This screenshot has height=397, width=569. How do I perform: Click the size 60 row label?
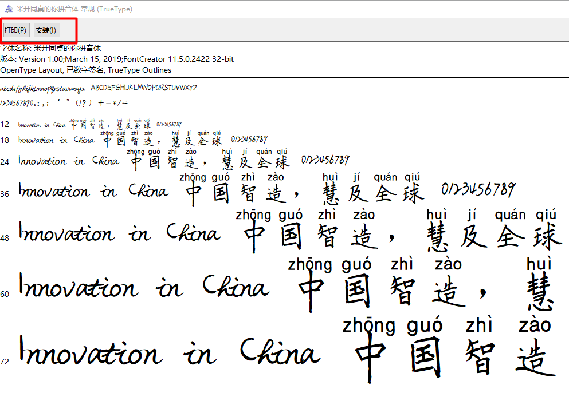5,294
